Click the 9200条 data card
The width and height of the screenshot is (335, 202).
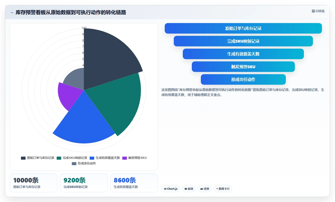[84, 183]
